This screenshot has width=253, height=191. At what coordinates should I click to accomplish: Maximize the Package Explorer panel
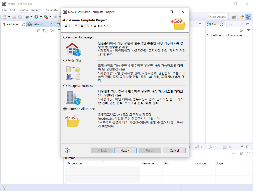58,24
